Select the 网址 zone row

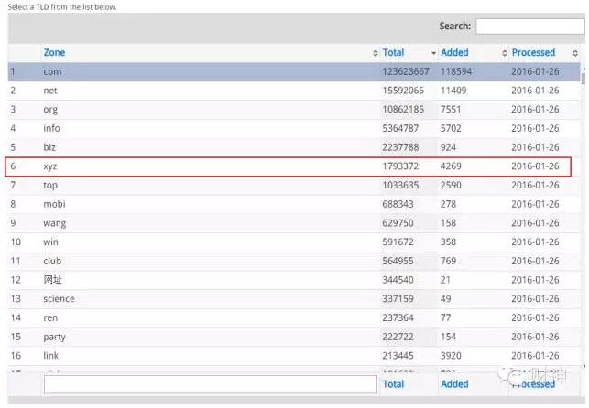tap(52, 280)
